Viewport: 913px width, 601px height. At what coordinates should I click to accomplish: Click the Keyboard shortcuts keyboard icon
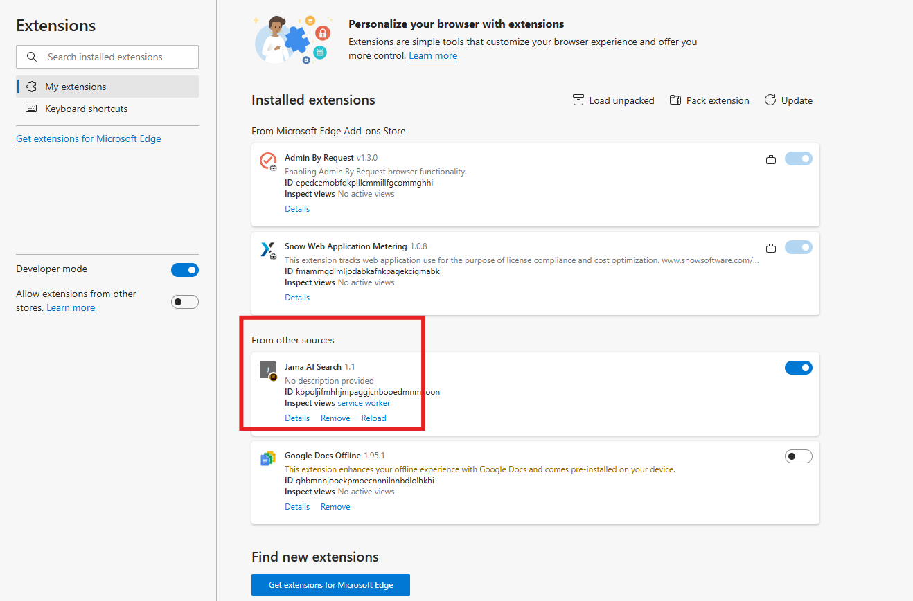pos(31,109)
